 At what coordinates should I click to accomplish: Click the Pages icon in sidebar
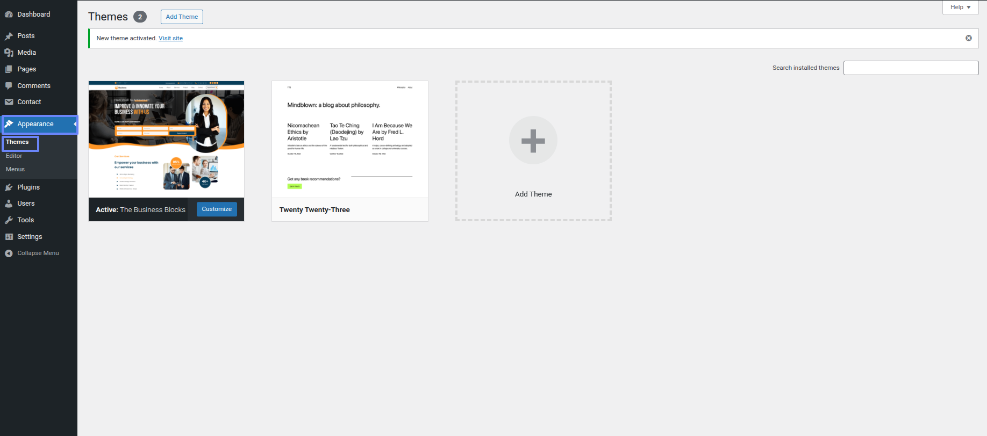click(9, 69)
